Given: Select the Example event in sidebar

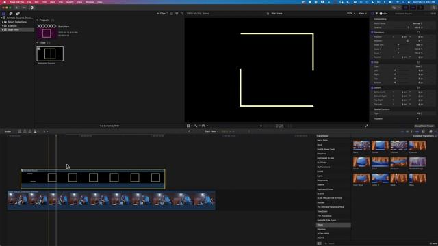Looking at the screenshot, I should click(12, 26).
